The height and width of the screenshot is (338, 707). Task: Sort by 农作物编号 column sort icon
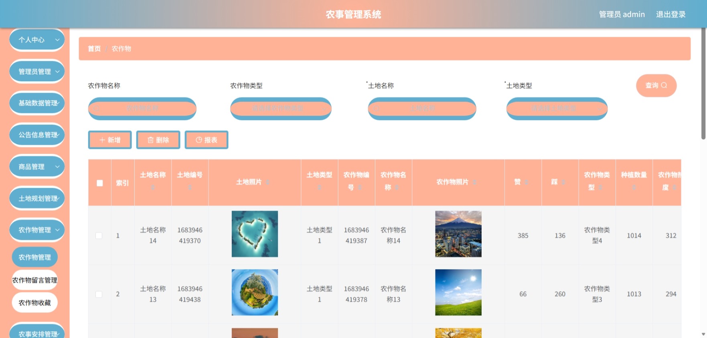(x=360, y=187)
